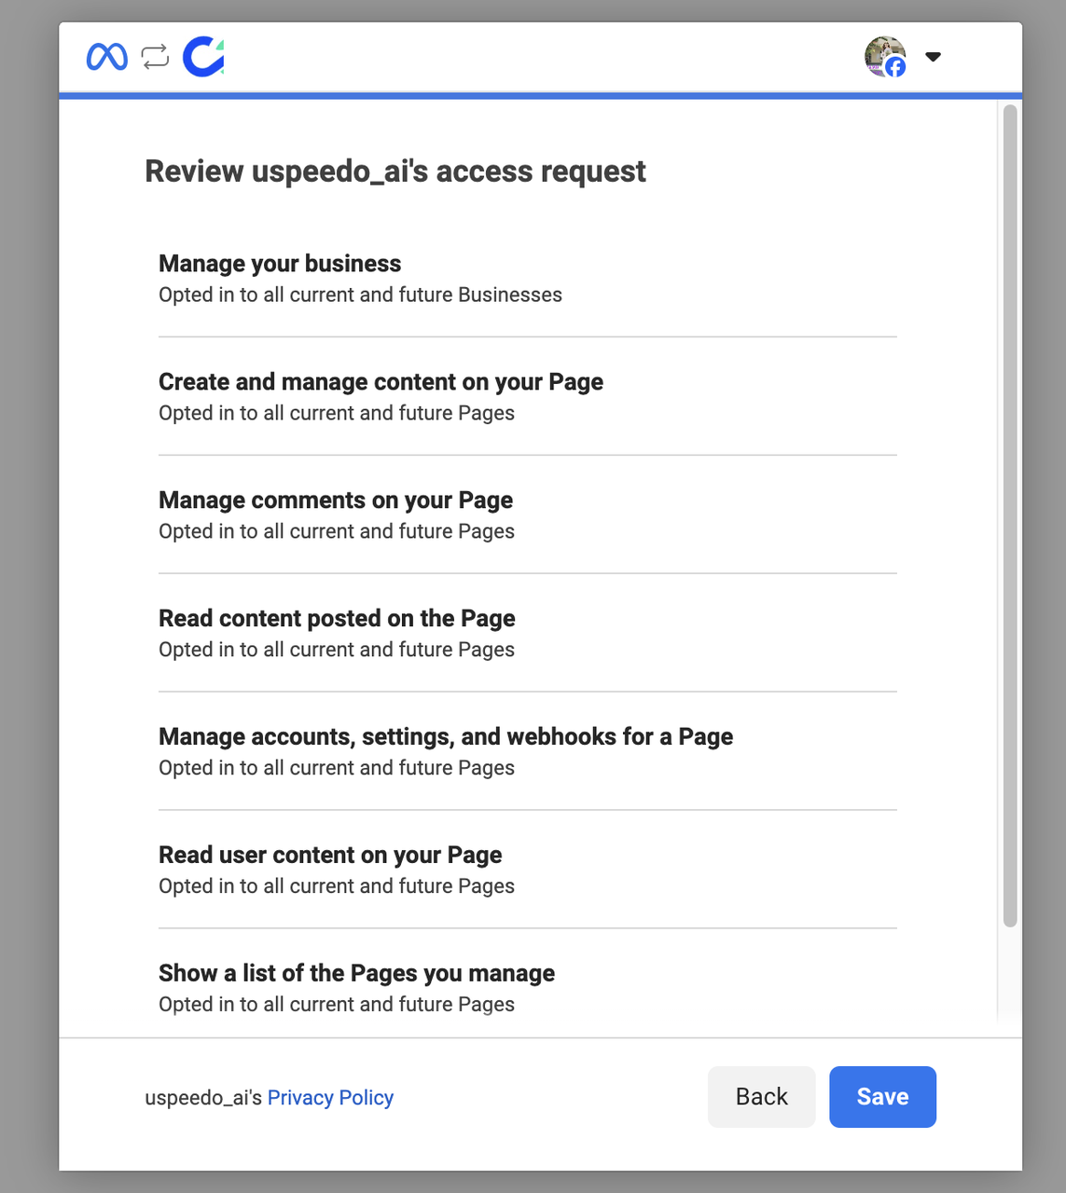Click the Facebook badge on the avatar

point(895,67)
